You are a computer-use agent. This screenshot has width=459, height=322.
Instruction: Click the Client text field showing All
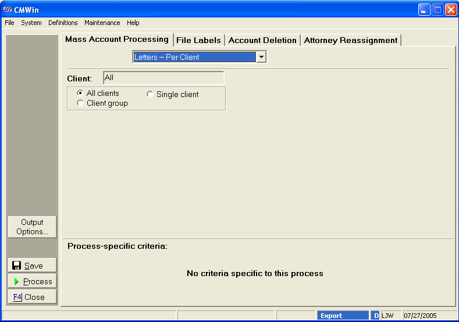pyautogui.click(x=163, y=77)
